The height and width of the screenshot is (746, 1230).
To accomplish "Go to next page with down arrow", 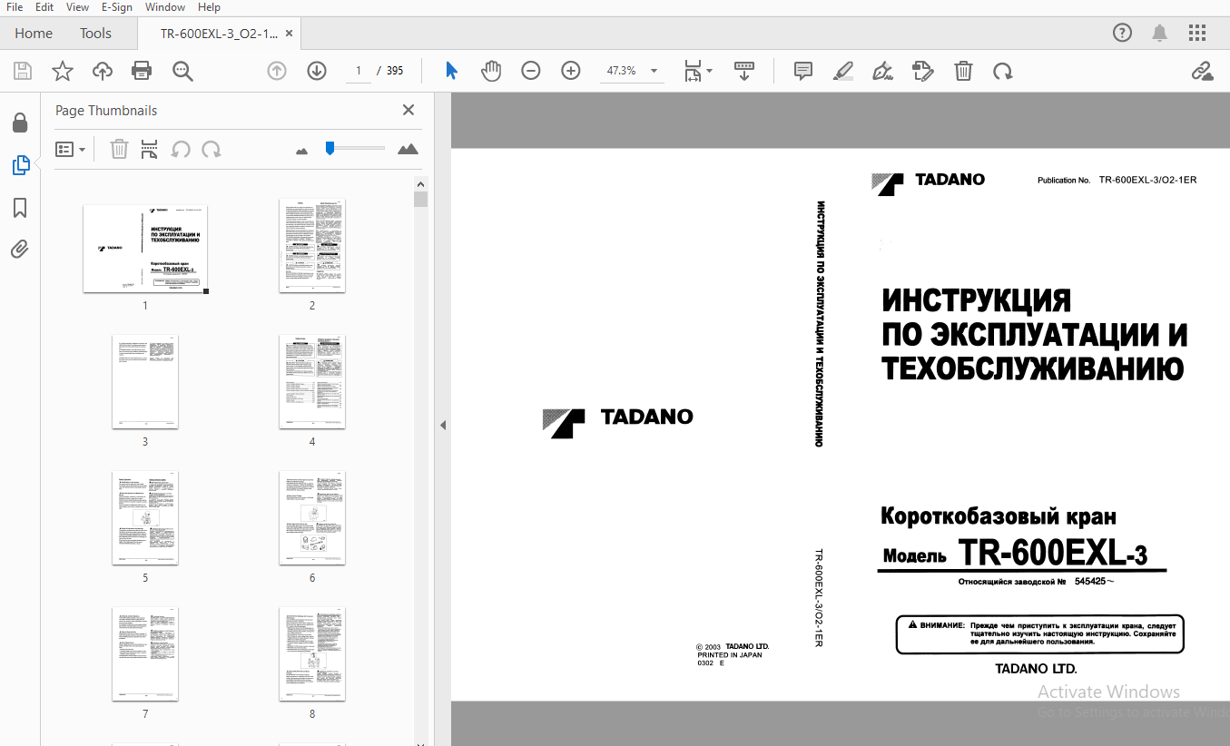I will pyautogui.click(x=317, y=71).
